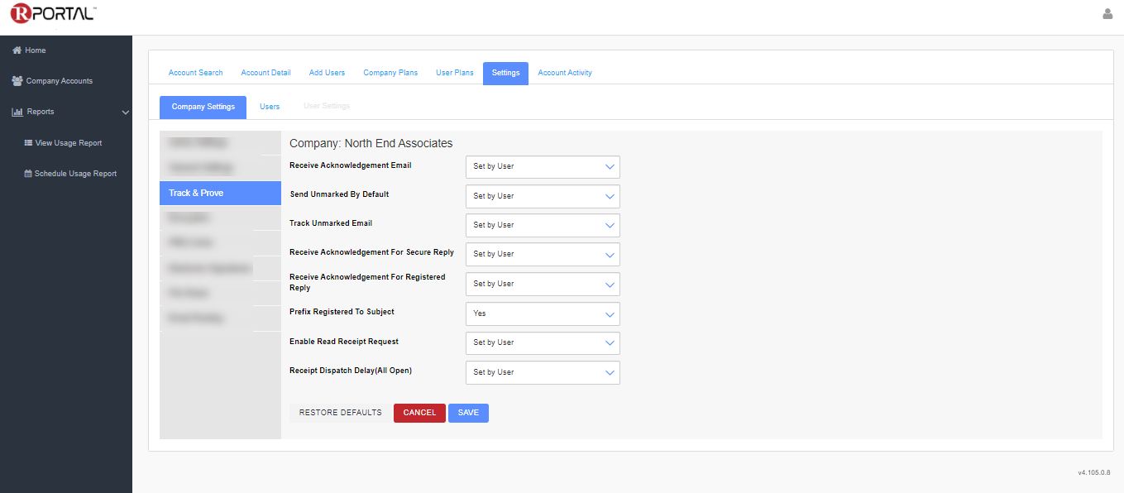
Task: Go to Home in sidebar
Action: (35, 50)
